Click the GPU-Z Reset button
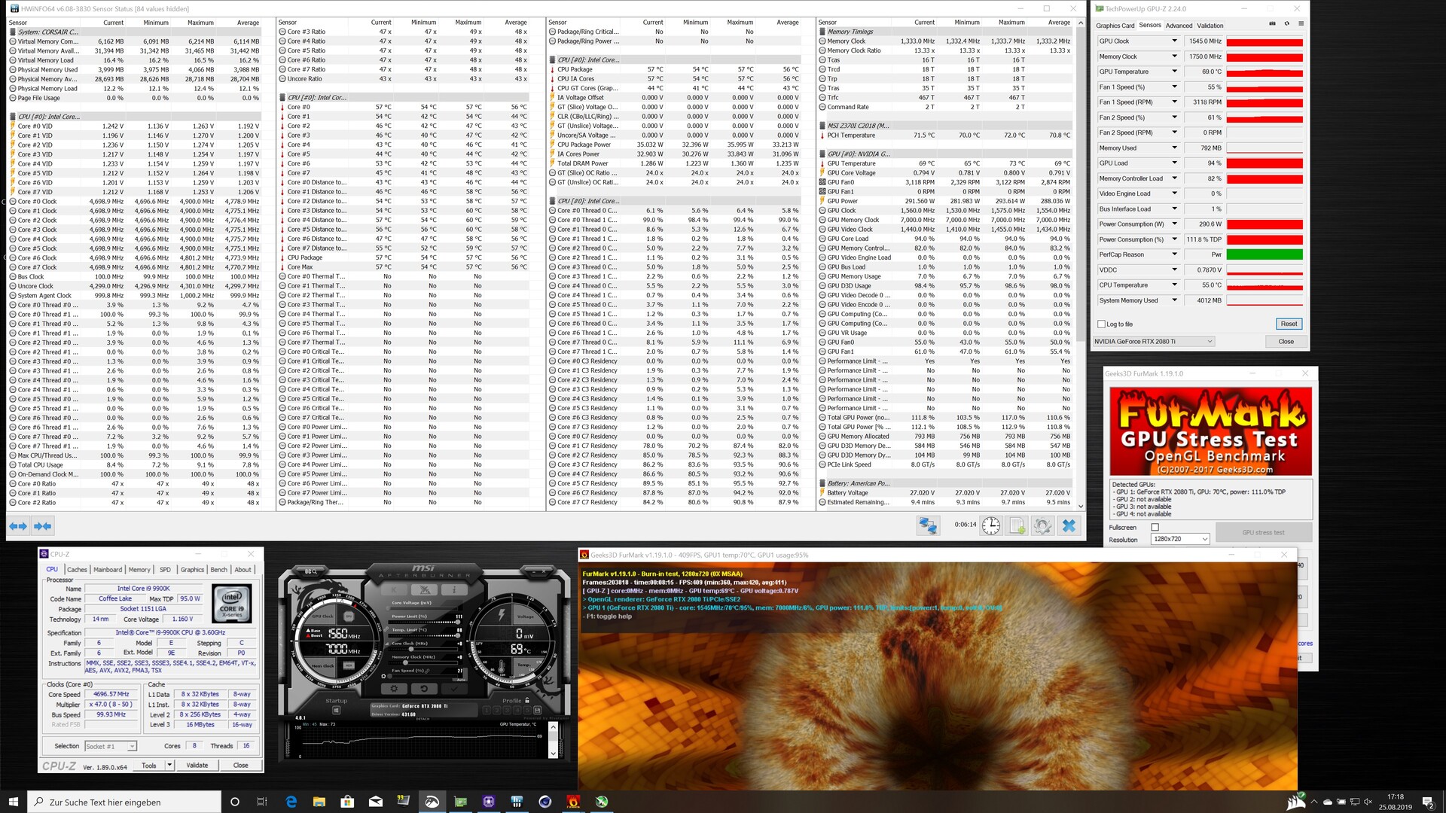 [x=1289, y=324]
